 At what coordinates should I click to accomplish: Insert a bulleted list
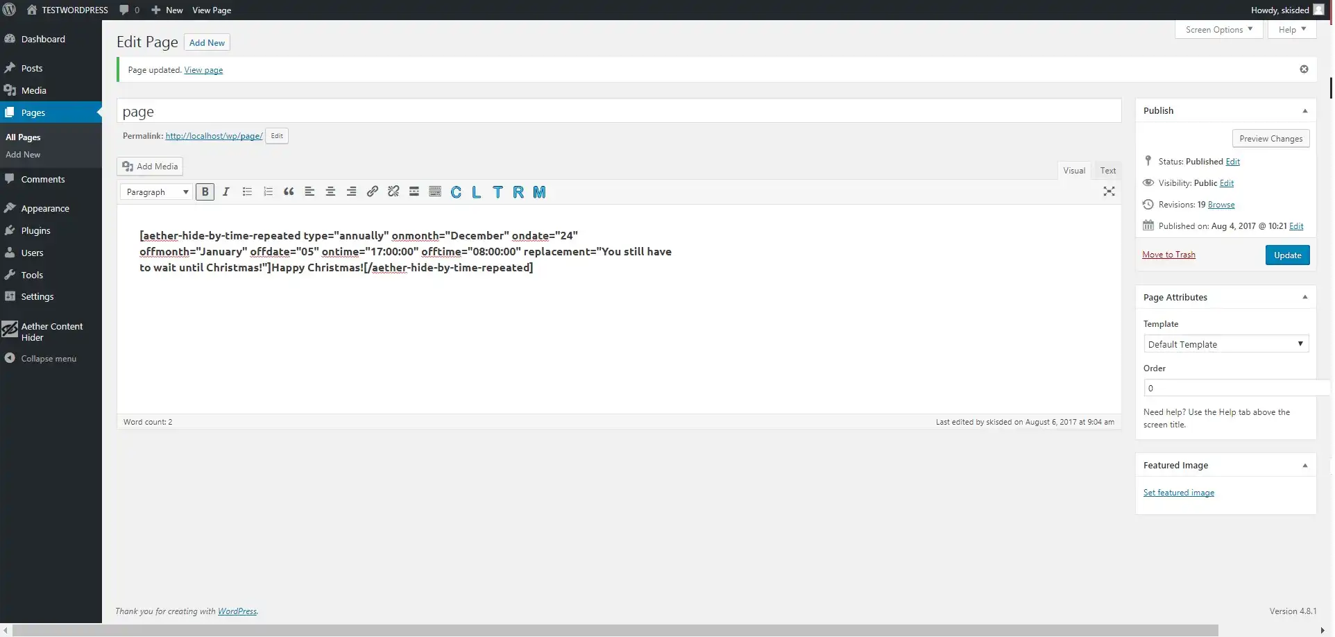[247, 192]
